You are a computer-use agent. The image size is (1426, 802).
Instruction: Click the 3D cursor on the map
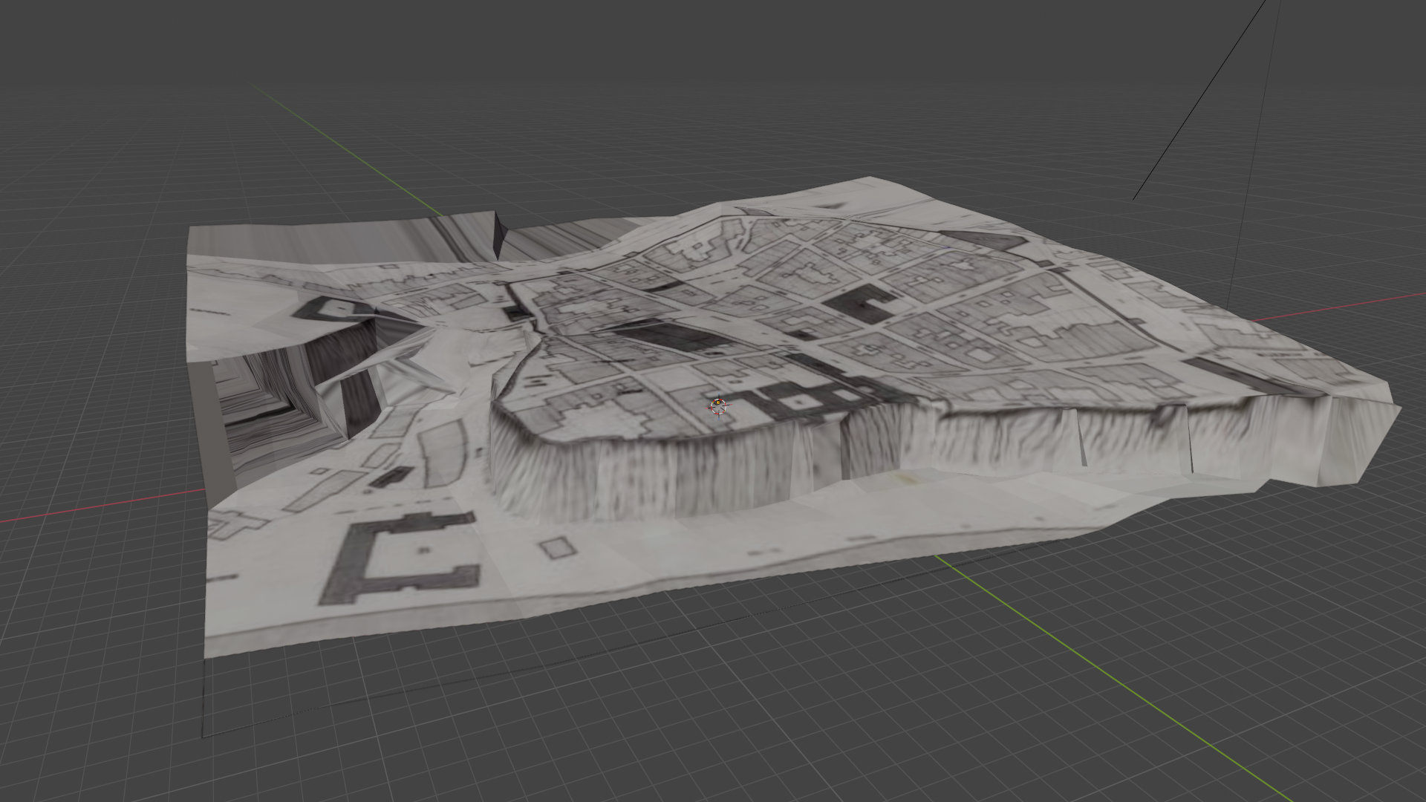tap(718, 405)
